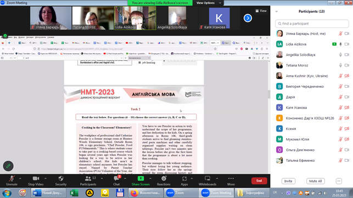Select the active НМТ browser tab
The width and height of the screenshot is (353, 198).
pos(215,43)
